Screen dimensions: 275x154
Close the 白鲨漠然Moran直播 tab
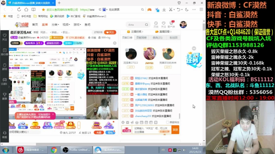tap(53, 3)
